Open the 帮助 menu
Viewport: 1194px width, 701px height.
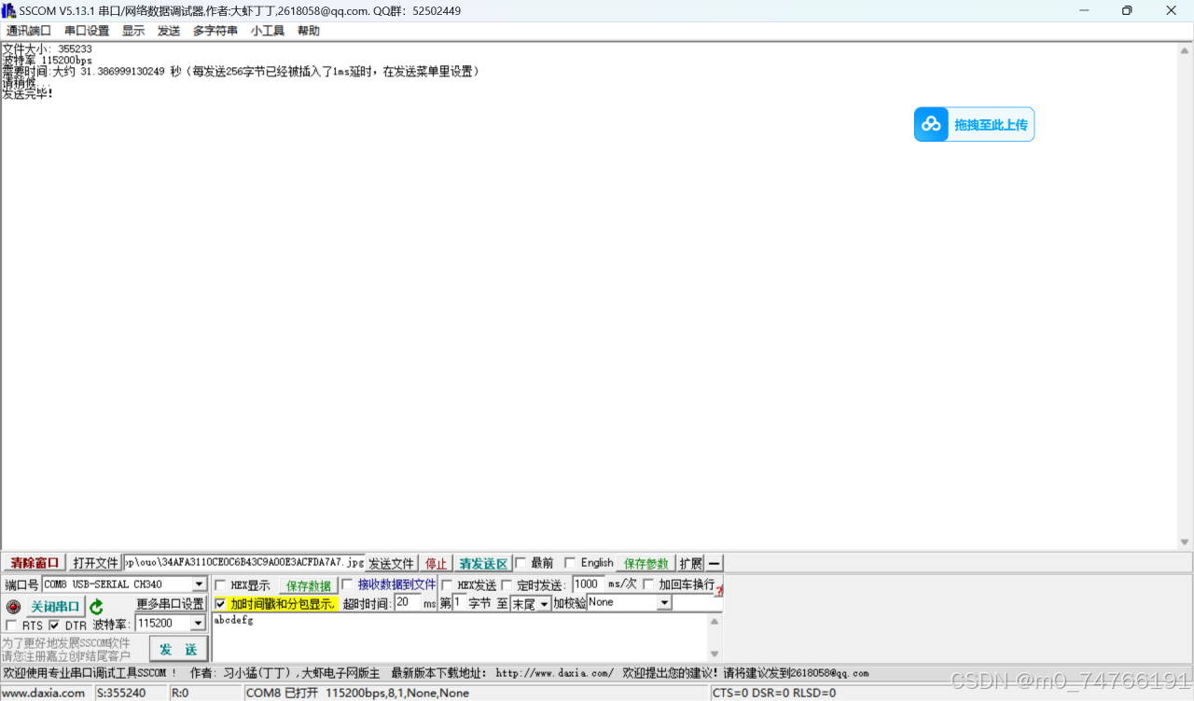(309, 31)
